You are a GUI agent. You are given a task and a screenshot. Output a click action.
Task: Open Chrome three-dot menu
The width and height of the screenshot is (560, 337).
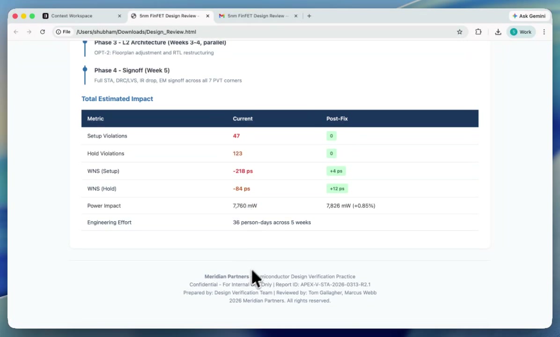pyautogui.click(x=544, y=32)
